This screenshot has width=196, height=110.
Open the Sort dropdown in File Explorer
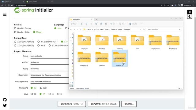[113, 24]
